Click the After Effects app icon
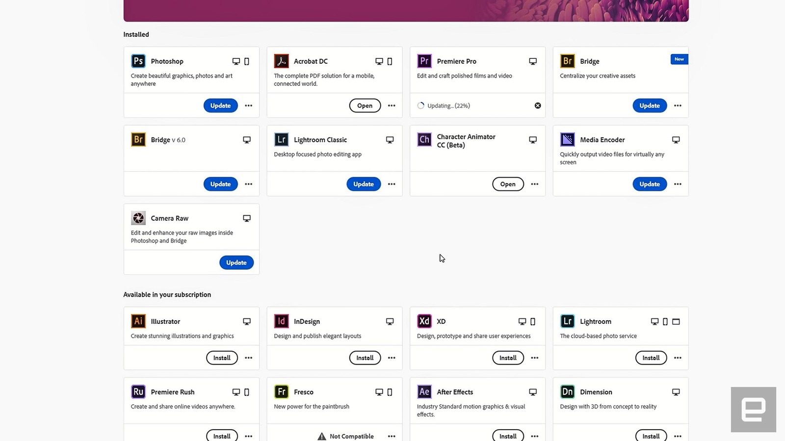785x441 pixels. click(x=424, y=392)
